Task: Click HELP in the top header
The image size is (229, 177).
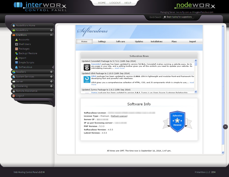Action: 128,3
